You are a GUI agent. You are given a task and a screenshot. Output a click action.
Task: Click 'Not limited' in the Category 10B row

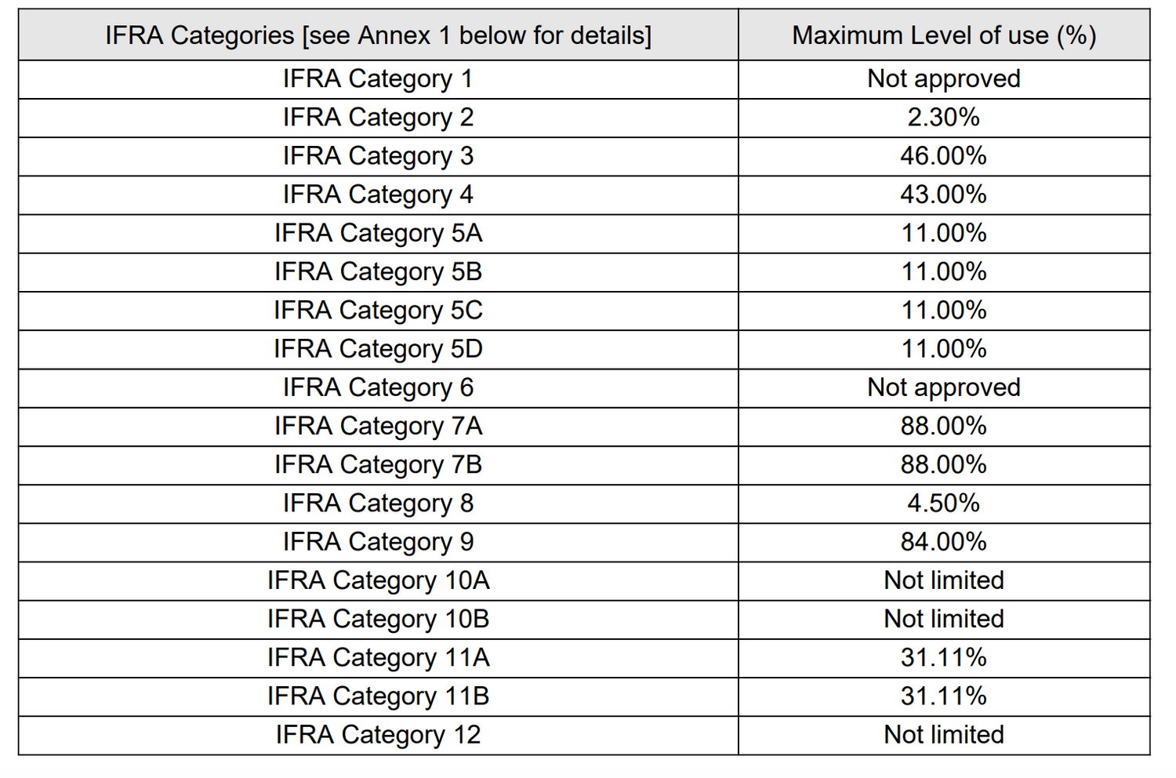[x=943, y=619]
